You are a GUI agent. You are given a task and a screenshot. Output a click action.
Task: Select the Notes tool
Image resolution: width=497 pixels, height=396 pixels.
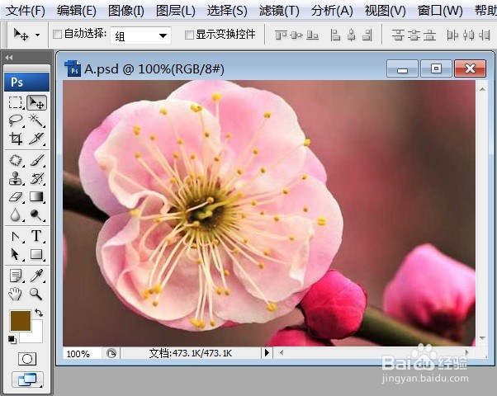point(16,276)
